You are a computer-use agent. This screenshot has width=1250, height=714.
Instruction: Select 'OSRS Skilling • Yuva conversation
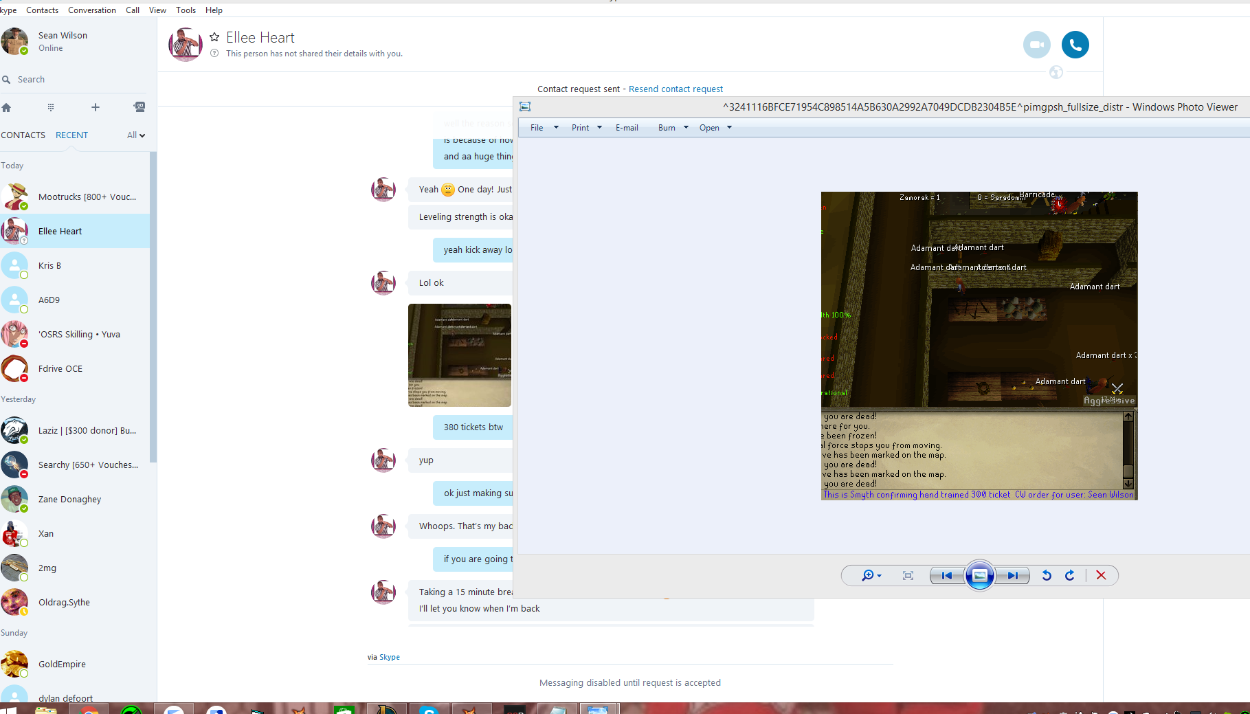tap(75, 334)
